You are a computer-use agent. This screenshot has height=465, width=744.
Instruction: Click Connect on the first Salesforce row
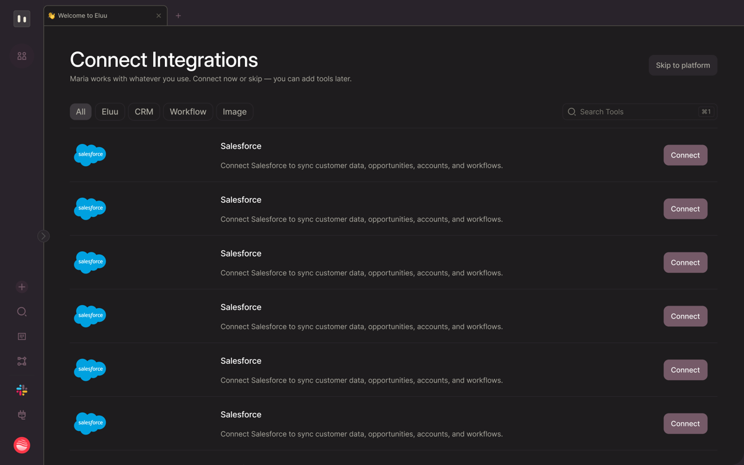click(x=685, y=155)
